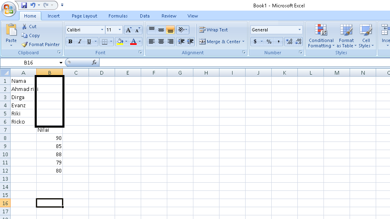Apply cell borders icon
Screen dimensions: 390x219
click(105, 42)
